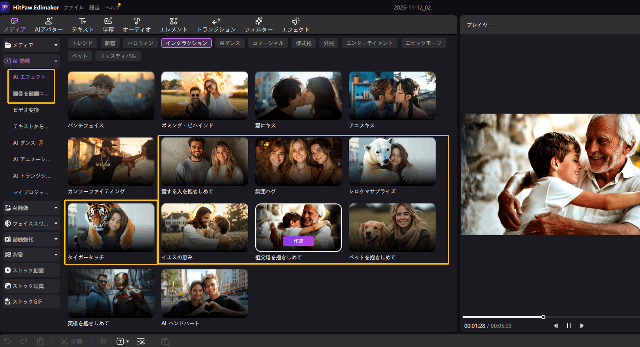640x347 pixels.
Task: Click the trash delete icon
Action: click(40, 341)
